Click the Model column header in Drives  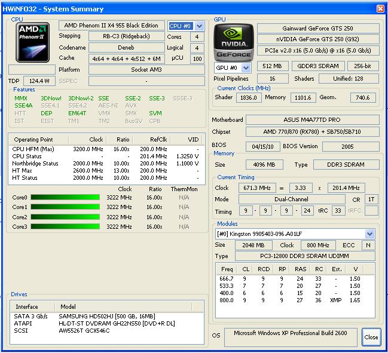pyautogui.click(x=123, y=307)
